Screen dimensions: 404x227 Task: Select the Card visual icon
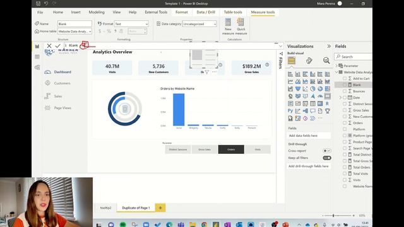point(327,96)
